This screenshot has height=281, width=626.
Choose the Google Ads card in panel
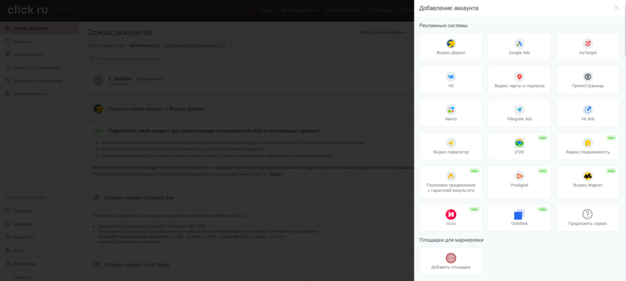[x=519, y=47]
